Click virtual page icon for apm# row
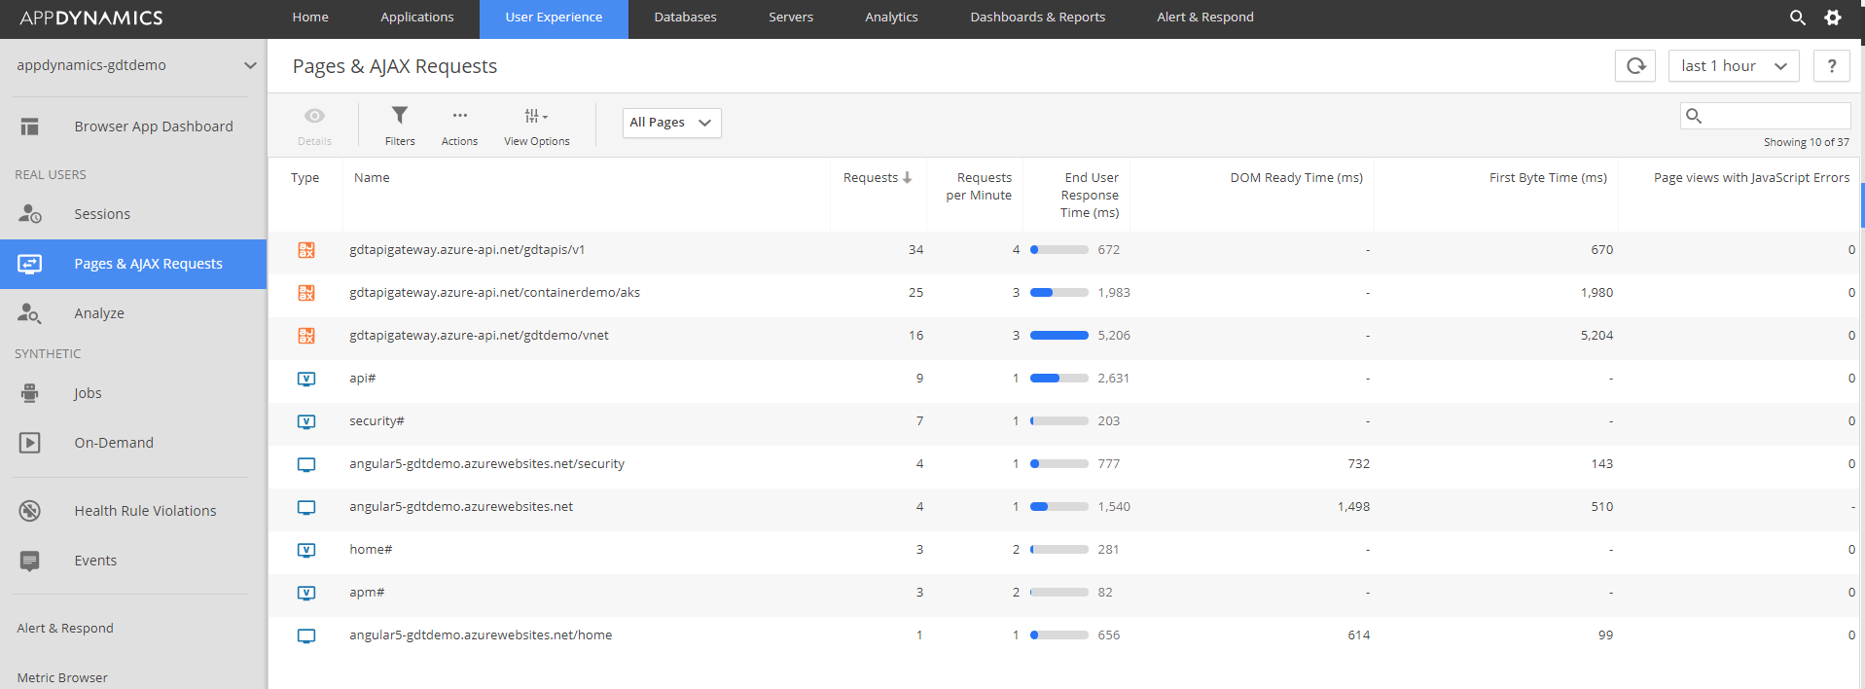This screenshot has width=1865, height=689. tap(306, 593)
